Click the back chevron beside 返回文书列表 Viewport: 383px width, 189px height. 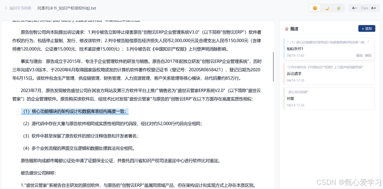(6, 8)
